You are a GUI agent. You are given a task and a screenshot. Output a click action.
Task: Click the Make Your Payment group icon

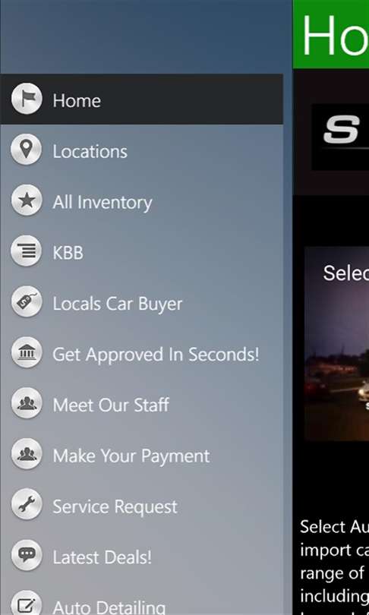(x=27, y=453)
